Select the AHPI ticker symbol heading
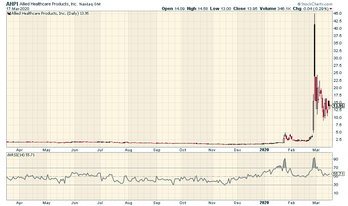Screen dimensions: 348x206 12,4
